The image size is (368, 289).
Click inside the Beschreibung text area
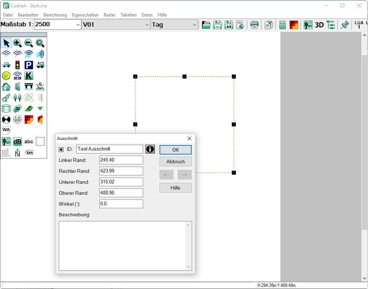tap(123, 246)
